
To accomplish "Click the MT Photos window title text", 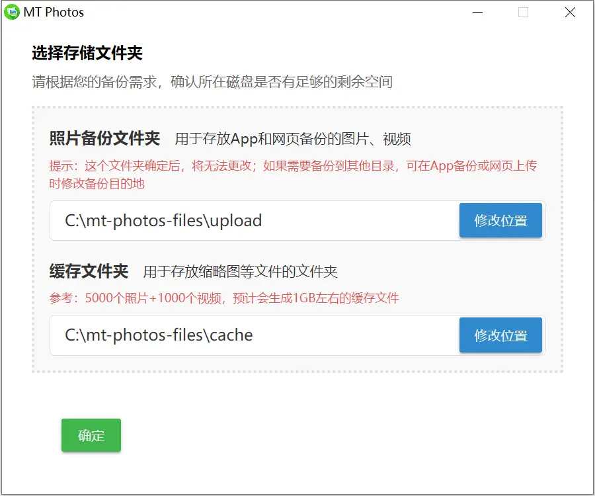I will (54, 12).
